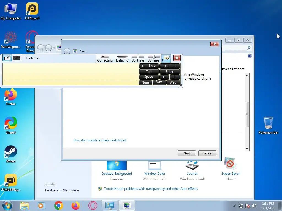282x211 pixels.
Task: Launch Windows Media Player from taskbar
Action: pos(41,206)
